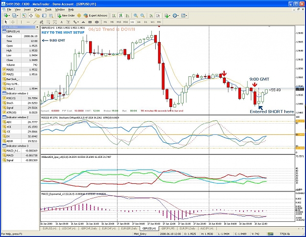Viewport: 306px width, 237px height.
Task: Select the Text Label 'T' tool
Action: click(68, 22)
